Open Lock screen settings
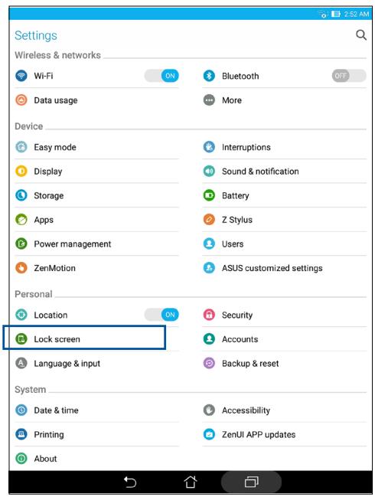Screen dimensions: 375x497 tap(96, 339)
